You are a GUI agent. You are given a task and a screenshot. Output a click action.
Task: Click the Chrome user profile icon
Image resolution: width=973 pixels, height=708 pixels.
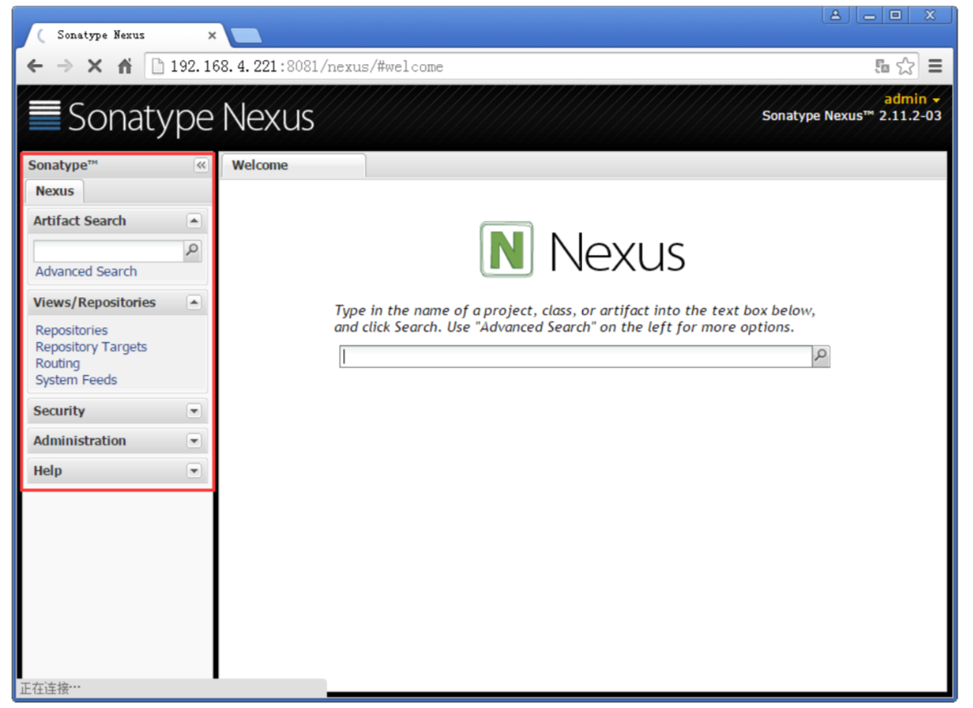(x=836, y=15)
